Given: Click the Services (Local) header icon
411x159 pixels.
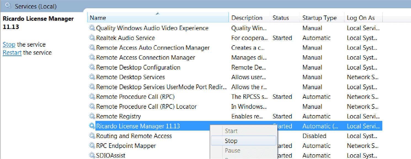Looking at the screenshot, I should coord(8,6).
